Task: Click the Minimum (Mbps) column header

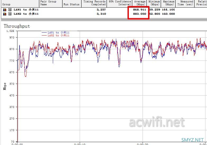Action: click(154, 4)
